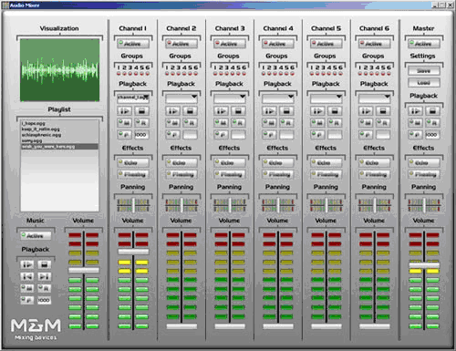Toggle the M button on Master

tap(415, 123)
